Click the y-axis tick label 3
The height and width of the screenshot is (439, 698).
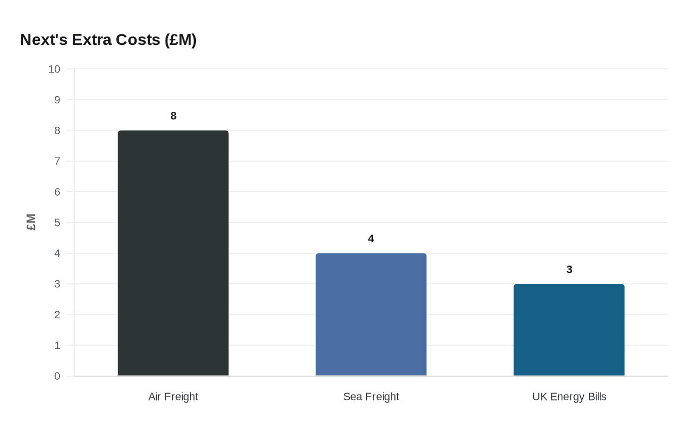[57, 284]
